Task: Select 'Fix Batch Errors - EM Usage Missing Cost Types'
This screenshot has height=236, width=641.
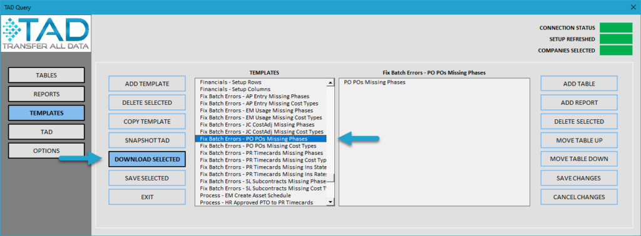Action: [x=261, y=117]
